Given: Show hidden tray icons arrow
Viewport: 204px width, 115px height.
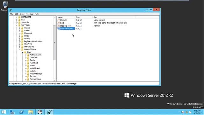Looking at the screenshot, I should click(x=179, y=112).
